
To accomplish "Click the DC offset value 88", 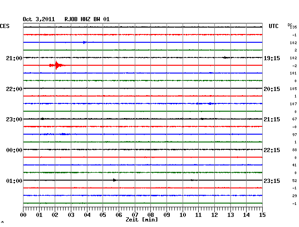I will tap(294, 150).
